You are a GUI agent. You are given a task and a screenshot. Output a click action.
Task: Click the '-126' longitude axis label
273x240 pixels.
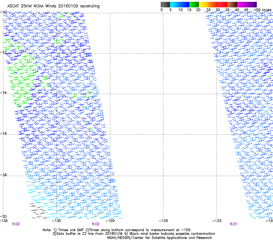pos(163,221)
